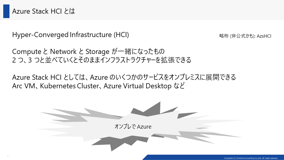Viewport: 284px width, 160px height.
Task: Click the small slide number at bottom-left
Action: pos(8,156)
